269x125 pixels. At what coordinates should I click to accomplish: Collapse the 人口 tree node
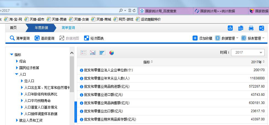coord(17,74)
